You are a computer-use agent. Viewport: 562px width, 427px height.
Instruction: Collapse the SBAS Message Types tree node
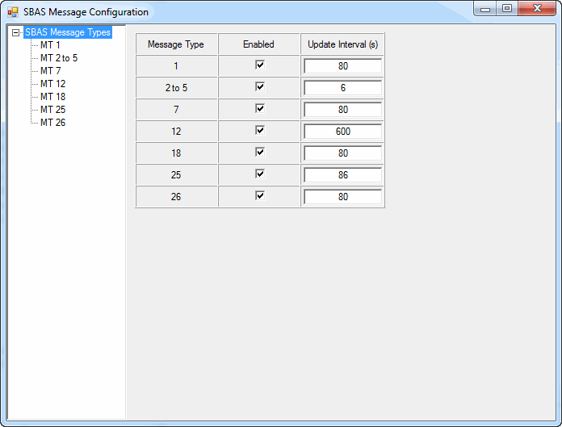point(15,32)
